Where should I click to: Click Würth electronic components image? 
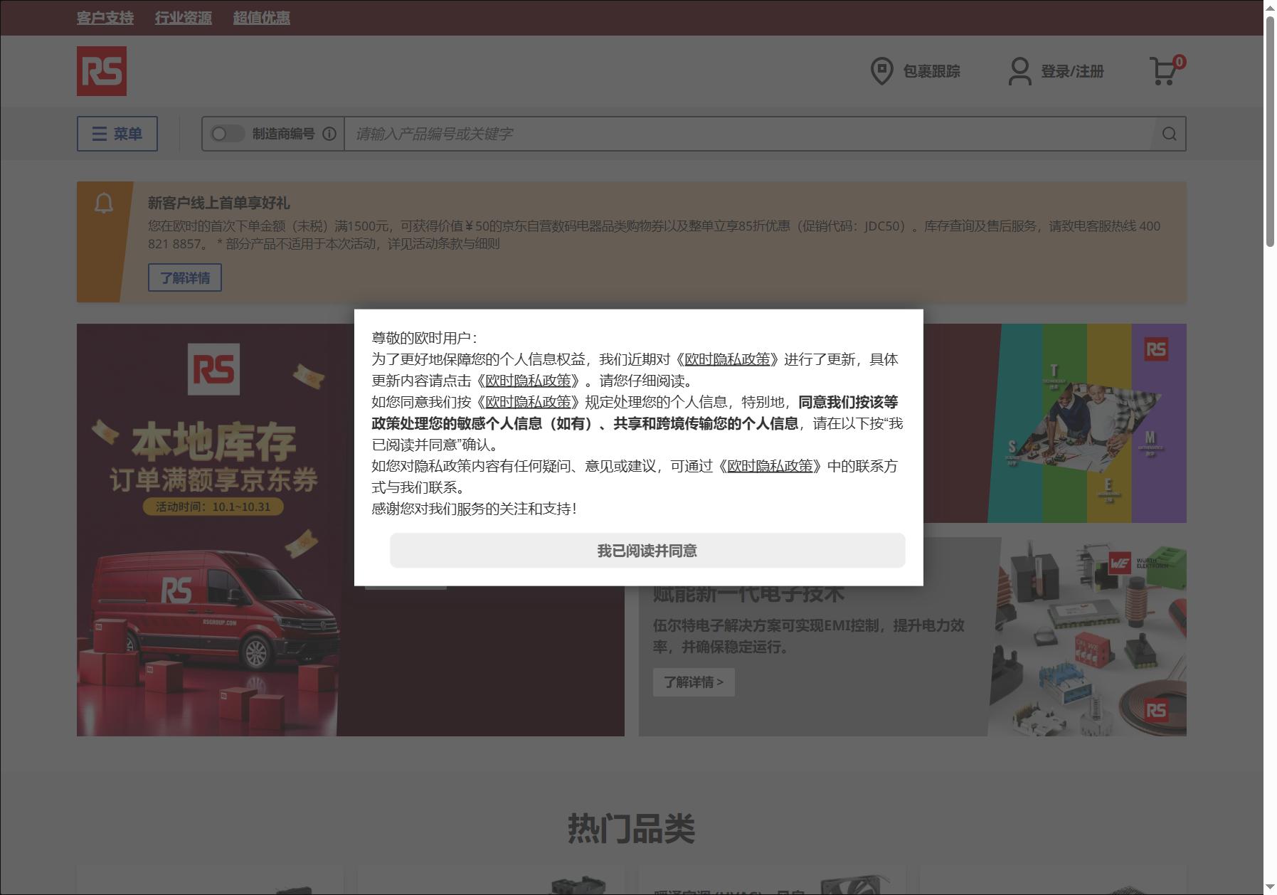coord(1088,637)
